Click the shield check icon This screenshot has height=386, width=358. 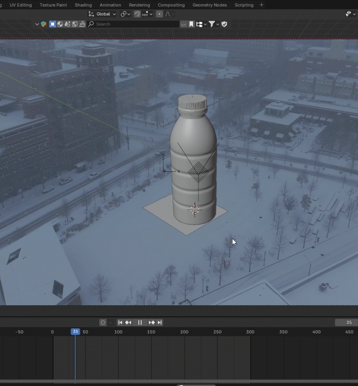(x=224, y=24)
